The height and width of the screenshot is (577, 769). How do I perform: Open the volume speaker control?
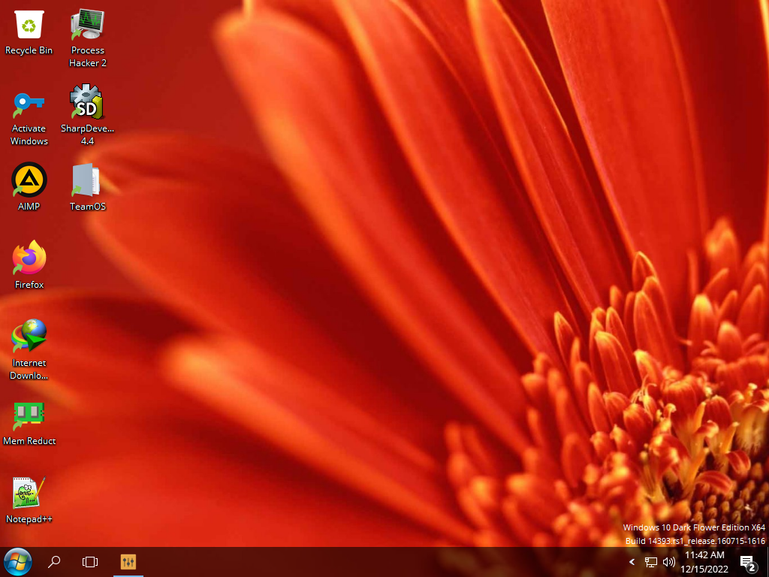click(x=669, y=562)
